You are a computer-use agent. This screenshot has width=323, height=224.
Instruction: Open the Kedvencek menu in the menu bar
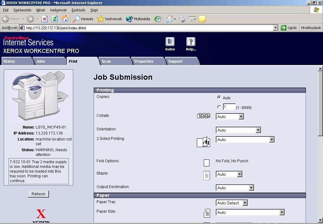point(58,10)
